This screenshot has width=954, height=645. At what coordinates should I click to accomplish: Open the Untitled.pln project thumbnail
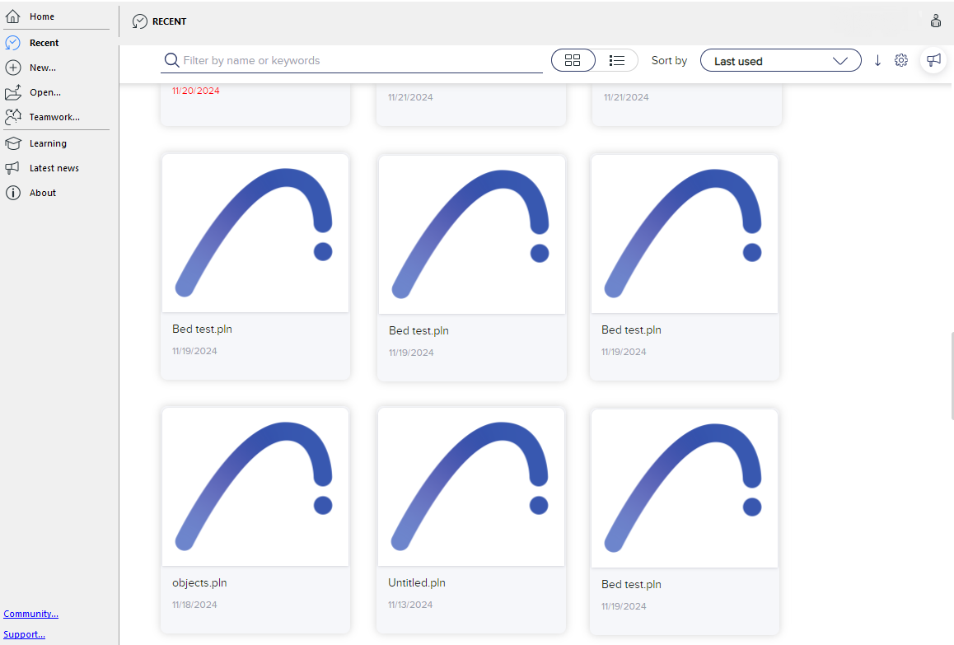(x=471, y=487)
